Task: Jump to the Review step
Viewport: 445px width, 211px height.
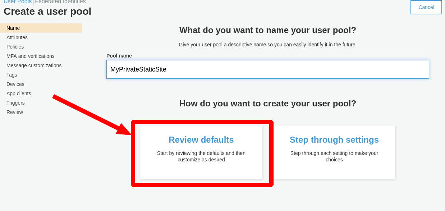Action: tap(15, 112)
